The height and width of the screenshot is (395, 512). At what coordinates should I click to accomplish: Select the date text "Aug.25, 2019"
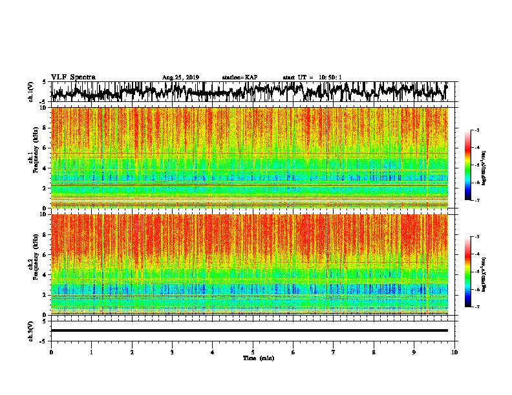pos(180,77)
